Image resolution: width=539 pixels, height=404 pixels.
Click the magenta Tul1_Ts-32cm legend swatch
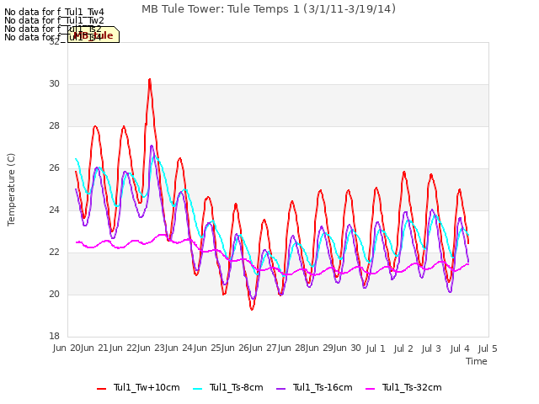(370, 389)
